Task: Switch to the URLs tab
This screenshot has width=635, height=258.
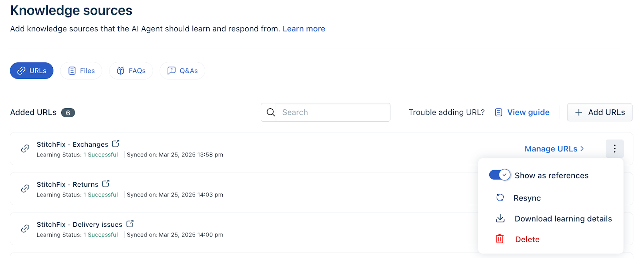Action: 32,71
